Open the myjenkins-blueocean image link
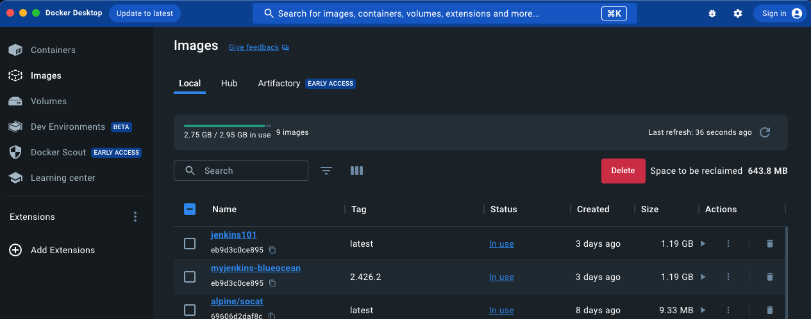This screenshot has height=319, width=811. (x=256, y=268)
